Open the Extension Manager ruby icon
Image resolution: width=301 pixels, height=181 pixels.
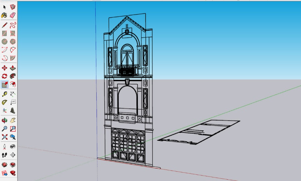13,173
